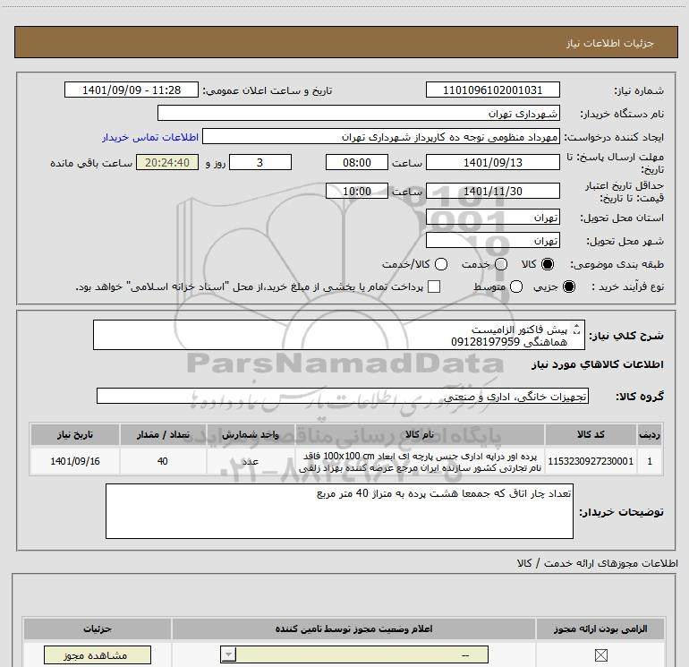Click the product name cell پرده اور درایه
The height and width of the screenshot is (667, 689).
420,461
